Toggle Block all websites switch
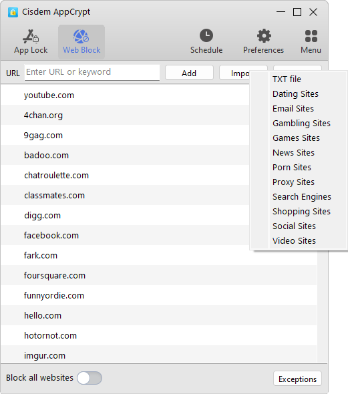 tap(90, 378)
